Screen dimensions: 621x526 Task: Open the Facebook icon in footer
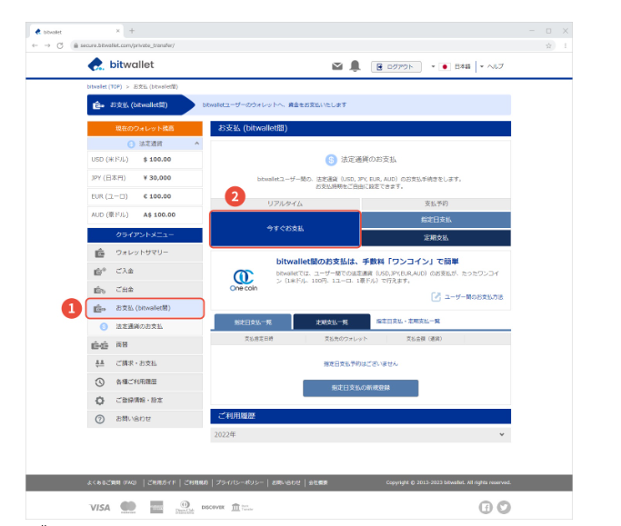coord(486,507)
